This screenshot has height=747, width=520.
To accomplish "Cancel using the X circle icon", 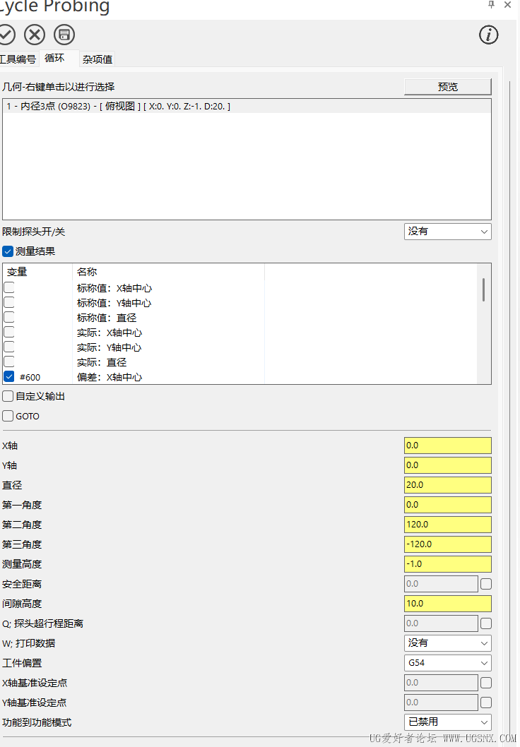I will 35,35.
